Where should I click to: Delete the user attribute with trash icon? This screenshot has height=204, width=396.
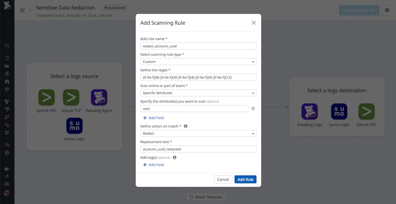click(x=253, y=109)
